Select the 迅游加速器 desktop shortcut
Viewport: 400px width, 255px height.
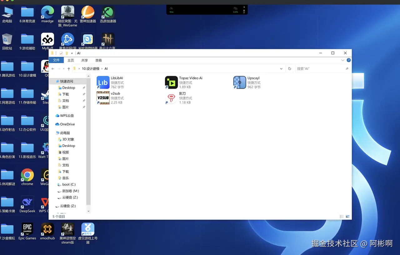108,14
